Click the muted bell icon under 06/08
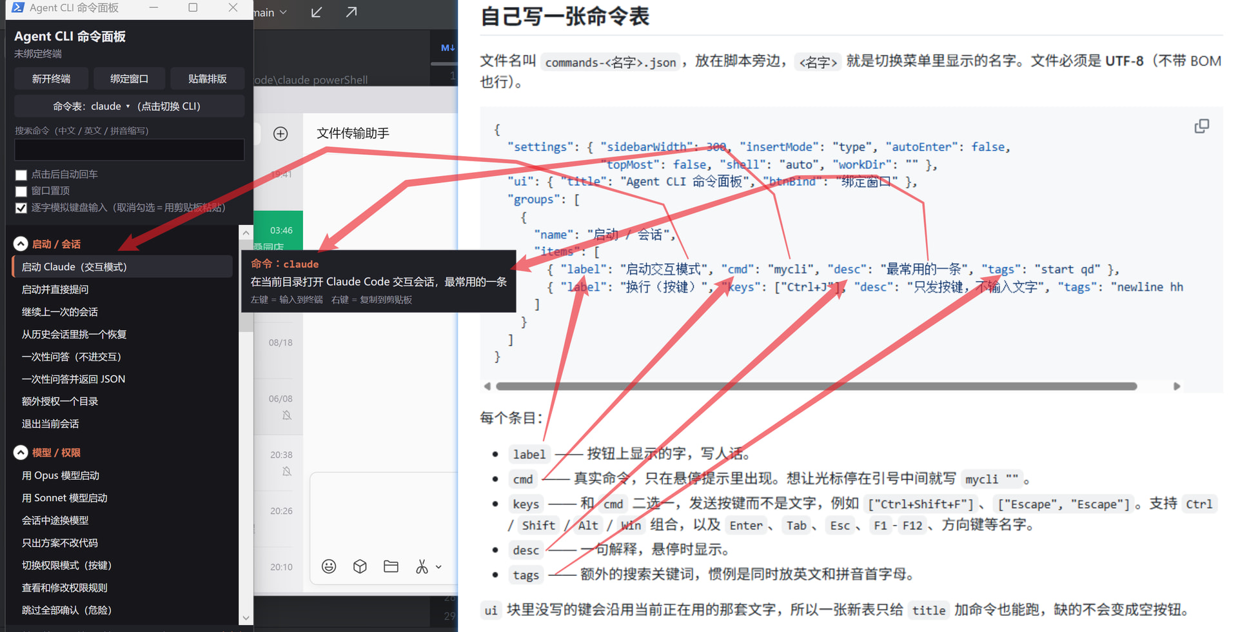1238x632 pixels. coord(287,415)
